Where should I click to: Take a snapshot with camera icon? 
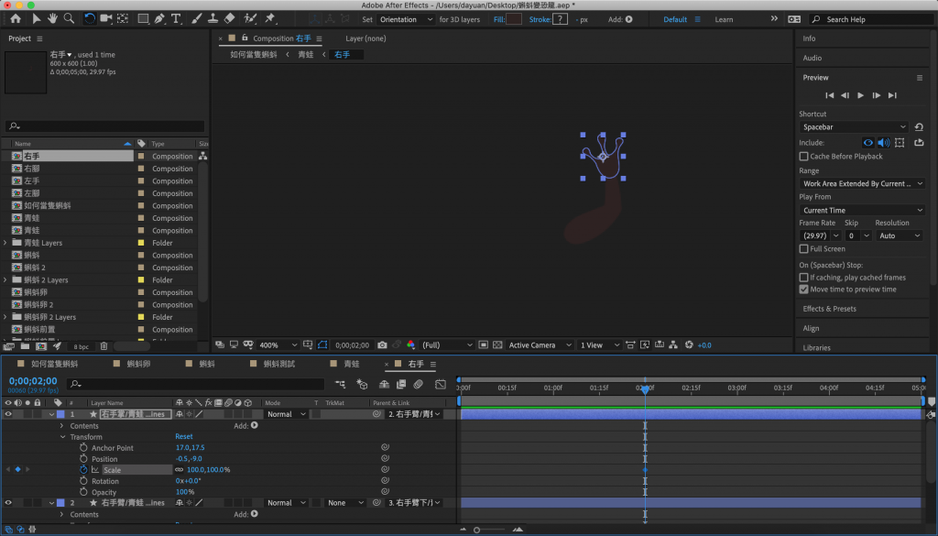tap(382, 345)
